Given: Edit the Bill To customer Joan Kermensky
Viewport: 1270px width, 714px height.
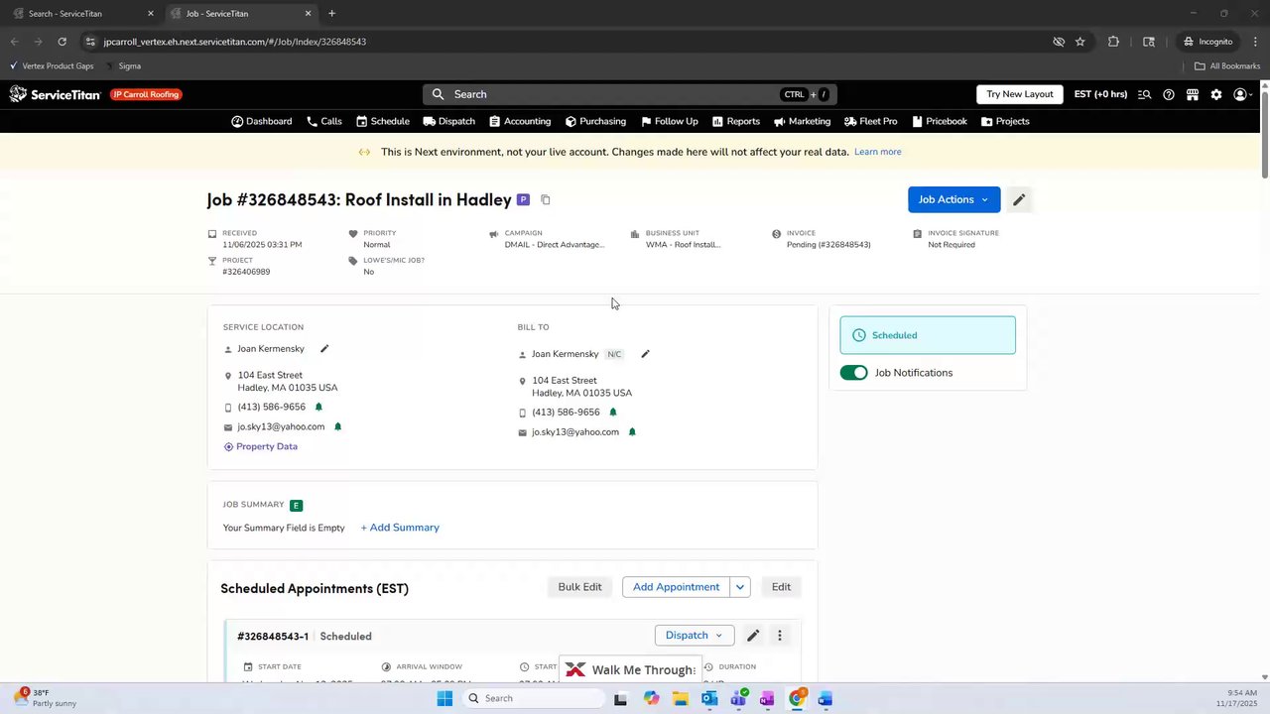Looking at the screenshot, I should click(x=645, y=354).
